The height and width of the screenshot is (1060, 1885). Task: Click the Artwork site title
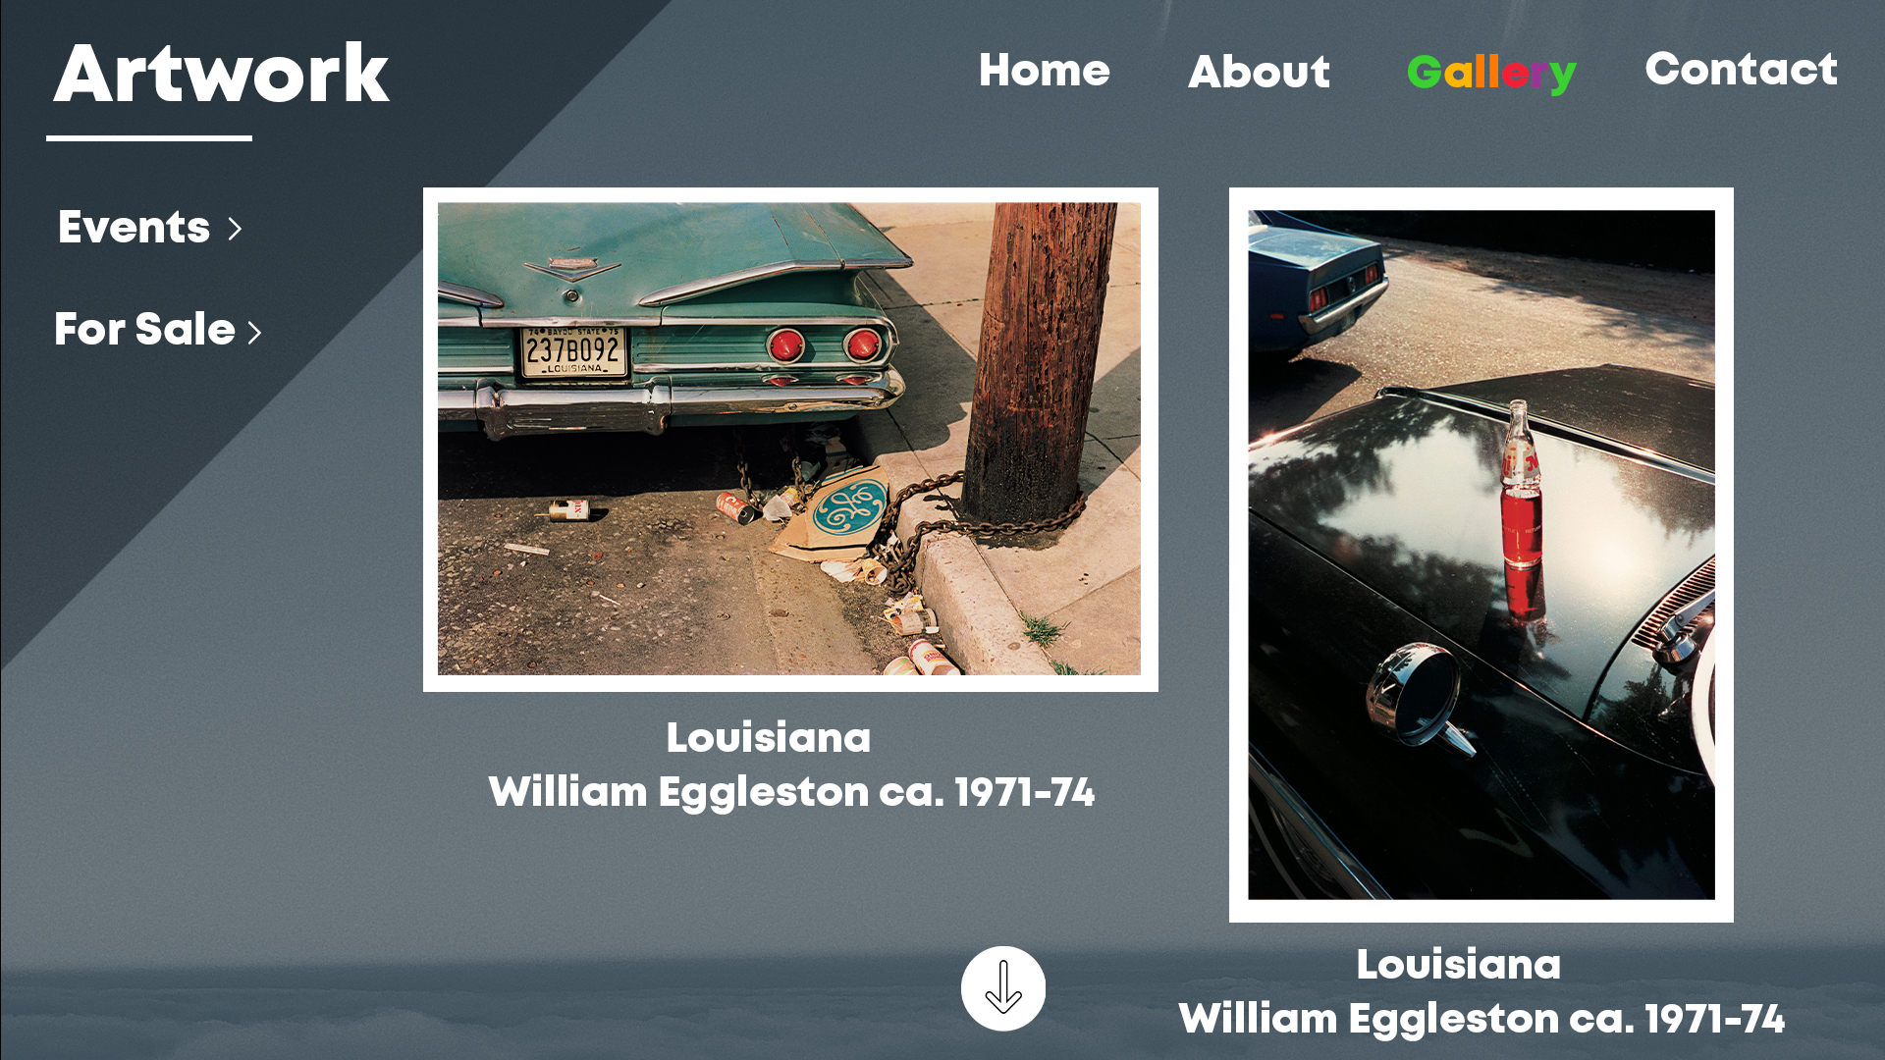tap(221, 74)
